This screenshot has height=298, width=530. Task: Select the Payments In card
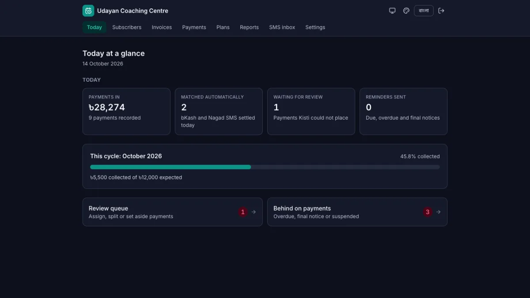click(126, 111)
